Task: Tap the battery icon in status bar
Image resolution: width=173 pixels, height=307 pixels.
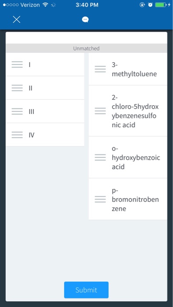Action: tap(161, 5)
